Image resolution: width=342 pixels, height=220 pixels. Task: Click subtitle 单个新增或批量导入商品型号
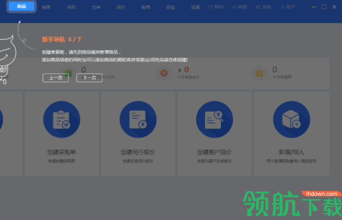pos(291,161)
